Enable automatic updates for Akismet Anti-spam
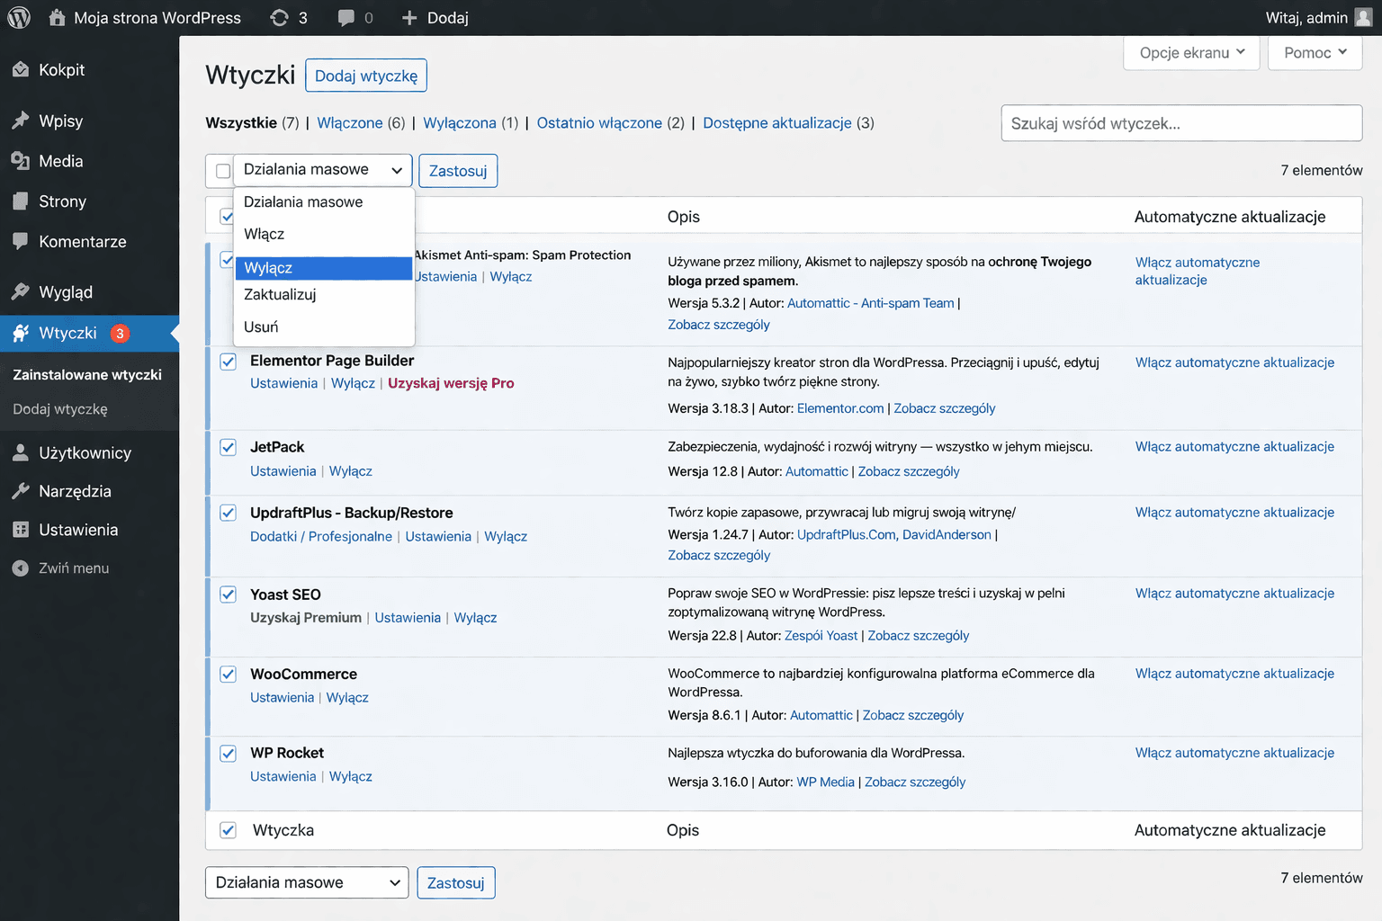 click(x=1198, y=271)
